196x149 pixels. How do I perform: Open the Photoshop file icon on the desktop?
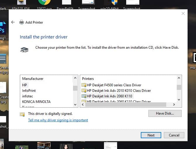tap(3, 28)
